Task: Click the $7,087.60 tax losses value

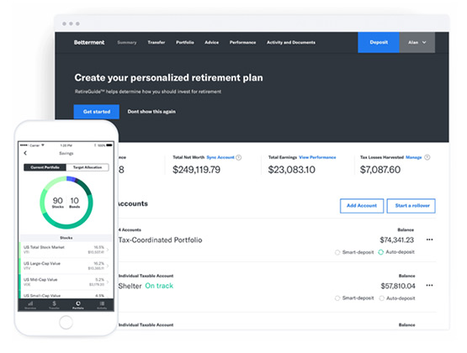Action: tap(380, 170)
